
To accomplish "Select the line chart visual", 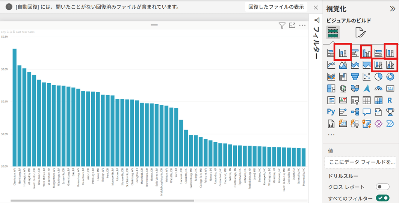I will coord(331,65).
